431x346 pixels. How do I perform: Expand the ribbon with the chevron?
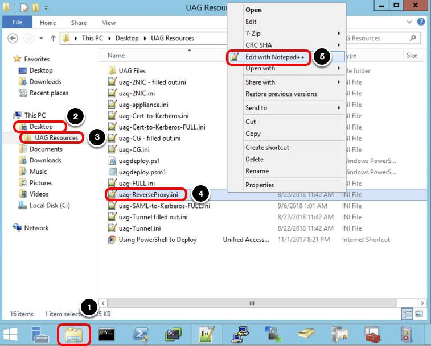tap(409, 22)
